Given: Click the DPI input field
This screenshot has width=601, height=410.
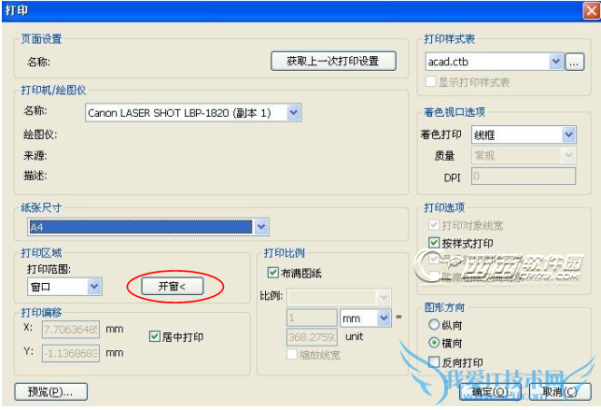Looking at the screenshot, I should pyautogui.click(x=524, y=176).
